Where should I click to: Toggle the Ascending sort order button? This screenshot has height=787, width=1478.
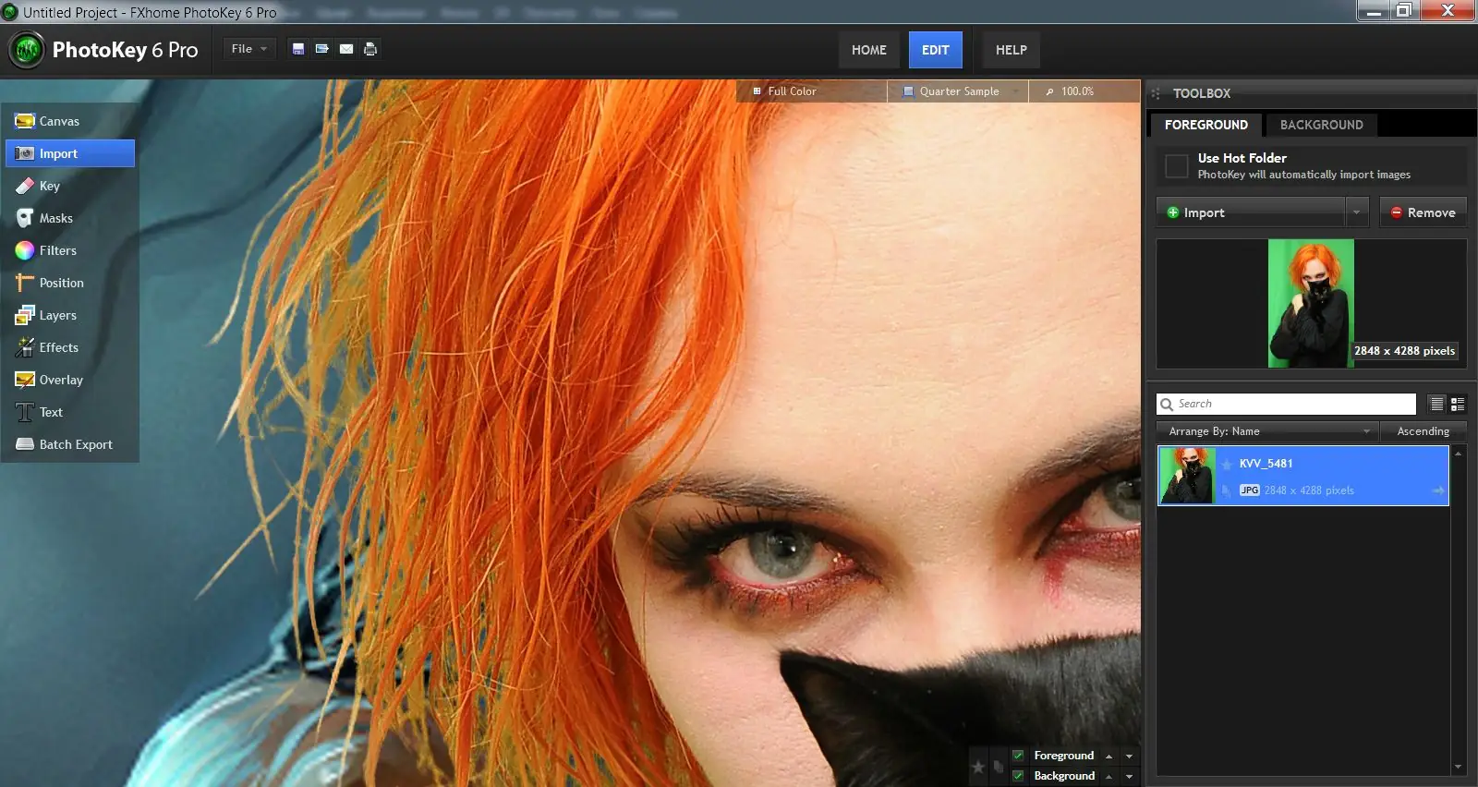pos(1423,431)
